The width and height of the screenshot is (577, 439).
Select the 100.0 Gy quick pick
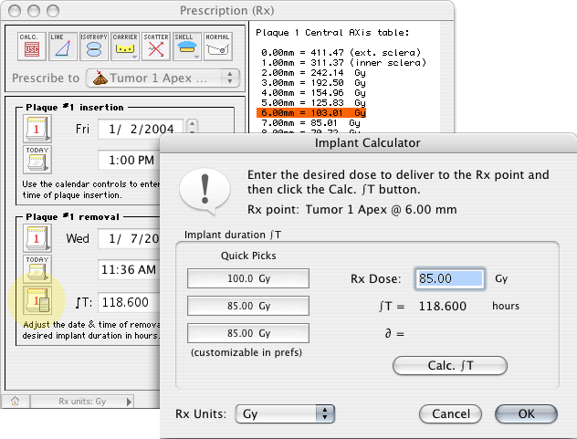(248, 278)
